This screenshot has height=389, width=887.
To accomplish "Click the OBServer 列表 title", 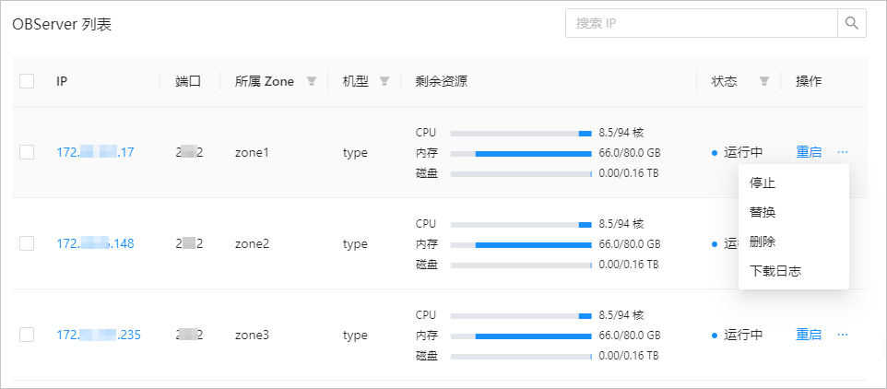I will [62, 25].
